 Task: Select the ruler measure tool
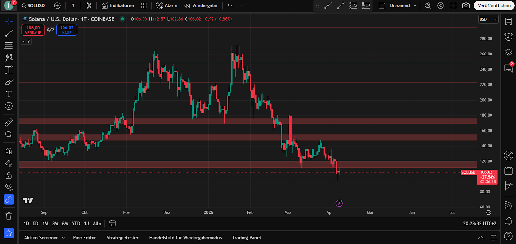click(x=9, y=122)
